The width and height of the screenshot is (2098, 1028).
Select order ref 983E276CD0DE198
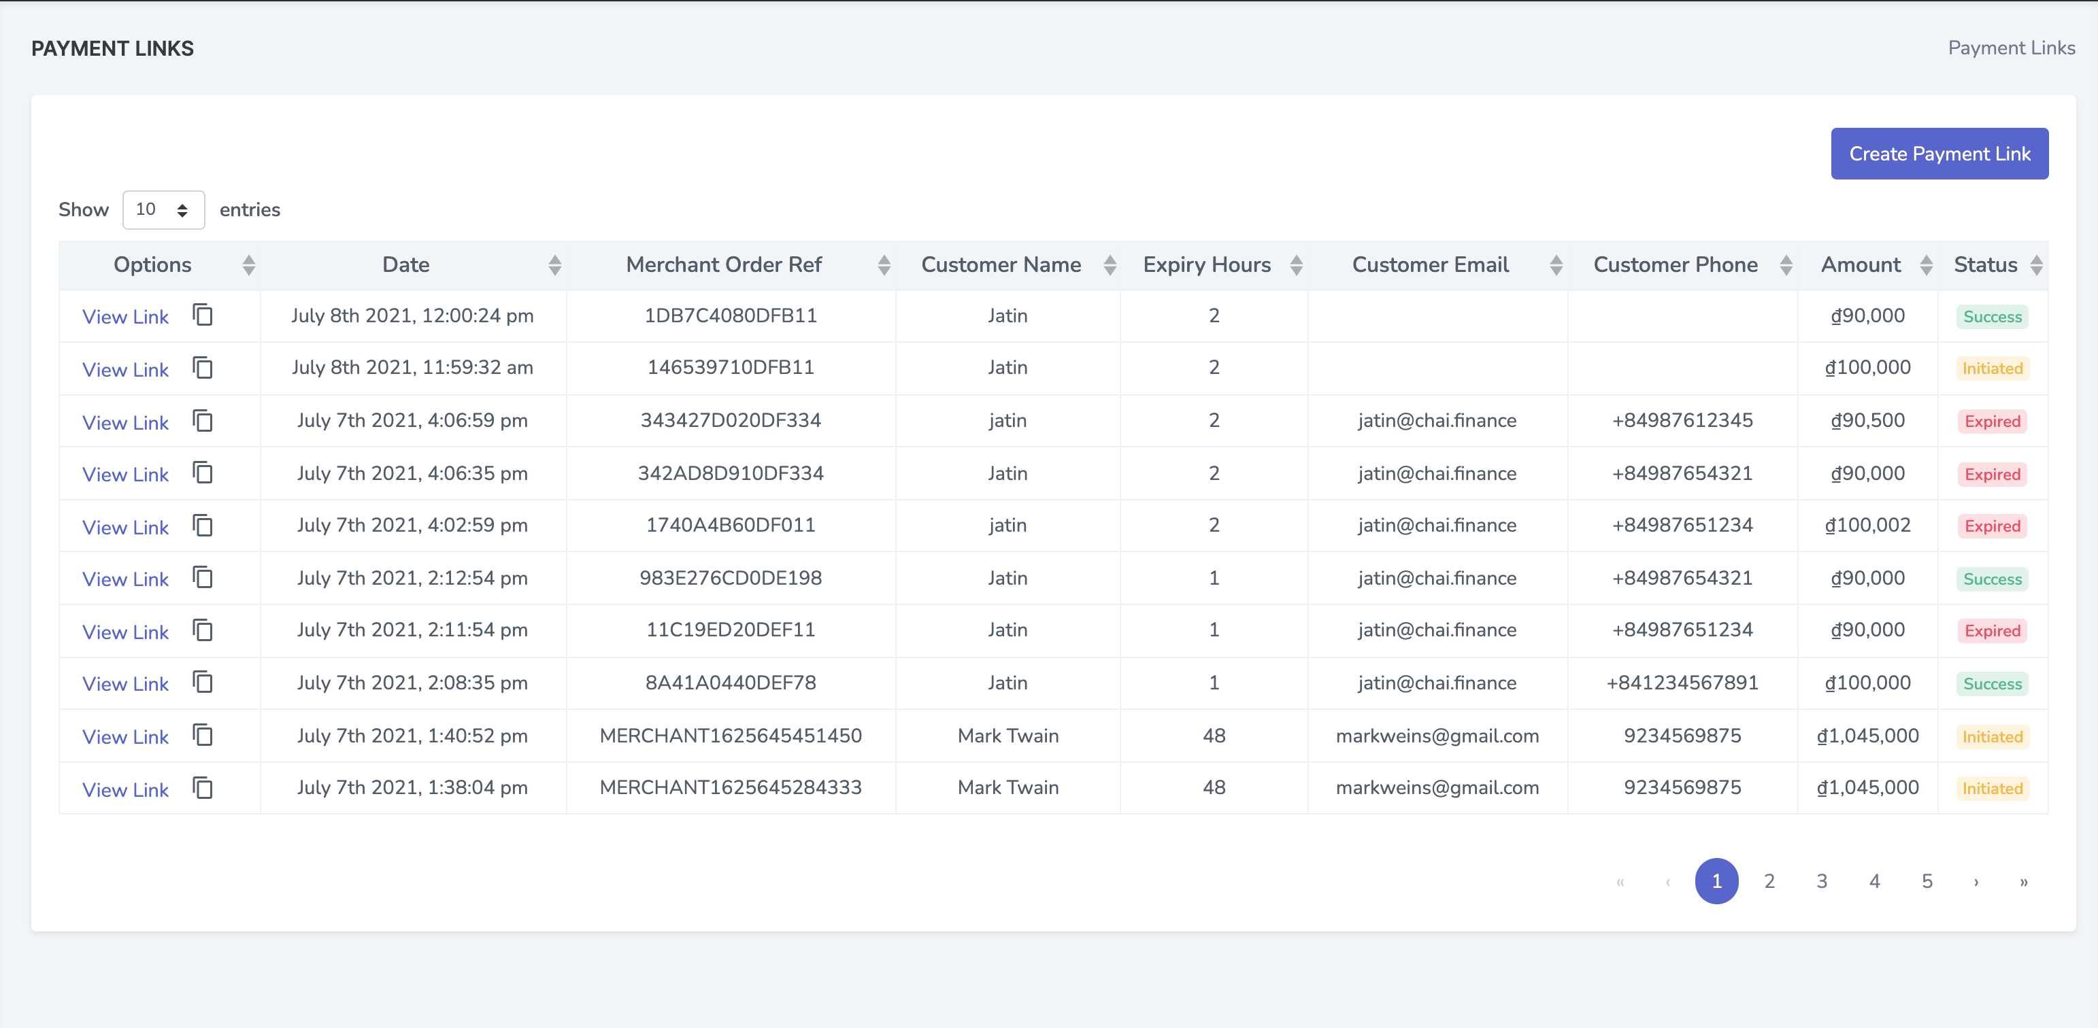click(731, 578)
